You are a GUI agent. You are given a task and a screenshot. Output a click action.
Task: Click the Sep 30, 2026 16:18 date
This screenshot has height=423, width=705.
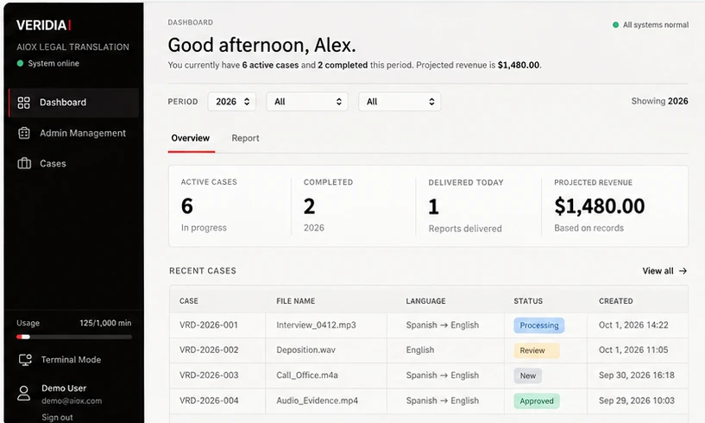pyautogui.click(x=636, y=376)
